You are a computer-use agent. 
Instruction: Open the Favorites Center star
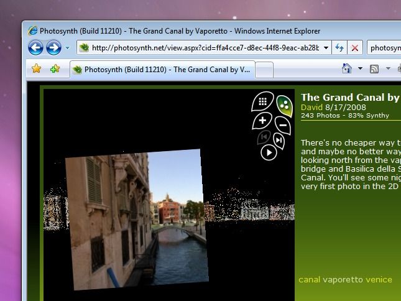(x=37, y=69)
